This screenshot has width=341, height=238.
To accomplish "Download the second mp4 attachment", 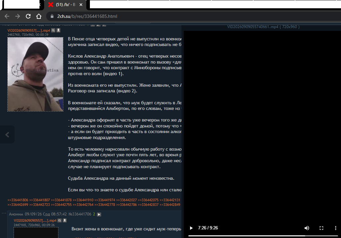I will 65,220.
